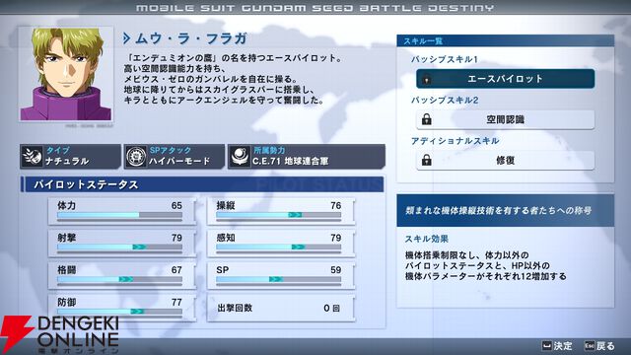Click the ナチュラル type laurel icon
Viewport: 631px width, 355px height.
(32, 156)
